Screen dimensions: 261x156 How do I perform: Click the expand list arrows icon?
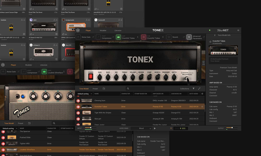(199, 89)
